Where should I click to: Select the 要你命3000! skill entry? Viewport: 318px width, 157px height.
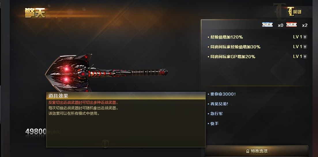click(223, 94)
